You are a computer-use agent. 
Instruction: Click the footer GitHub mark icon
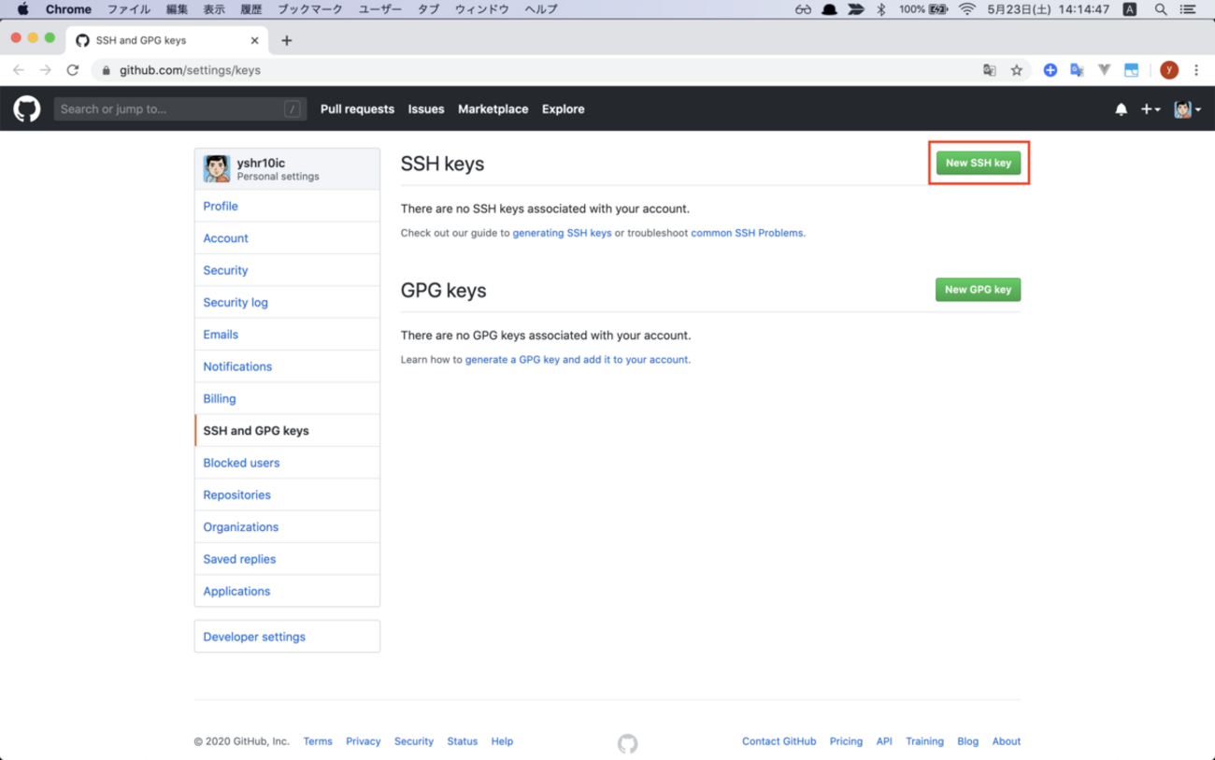click(628, 743)
